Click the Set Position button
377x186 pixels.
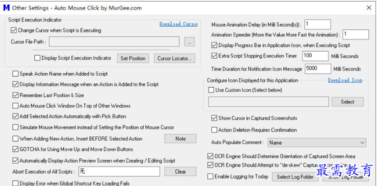133,58
